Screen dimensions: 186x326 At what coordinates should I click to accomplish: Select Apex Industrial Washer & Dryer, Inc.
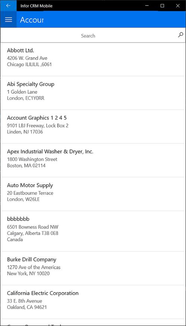93,160
